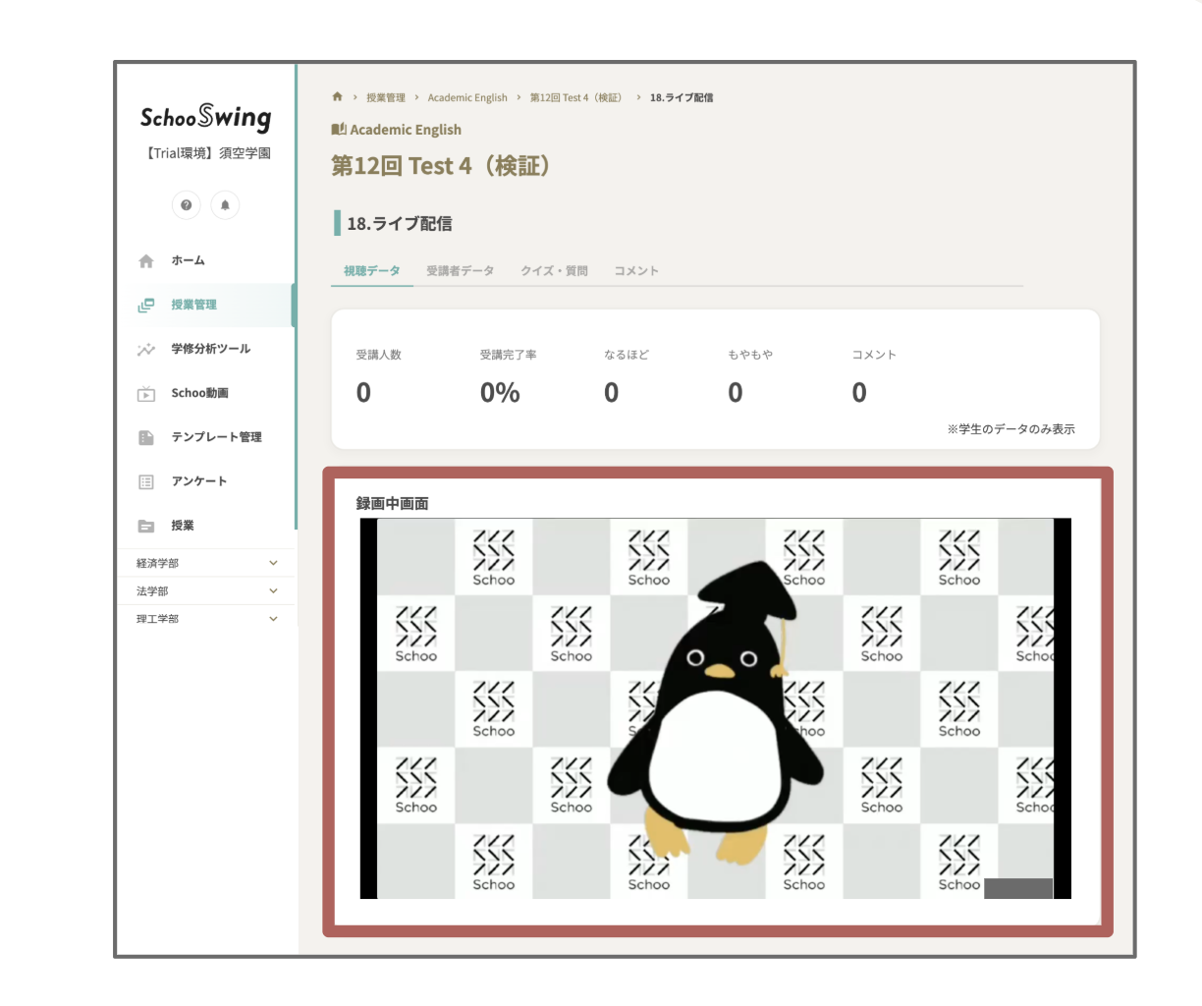This screenshot has width=1202, height=1006.
Task: Open テンプレート管理 menu item
Action: 216,437
